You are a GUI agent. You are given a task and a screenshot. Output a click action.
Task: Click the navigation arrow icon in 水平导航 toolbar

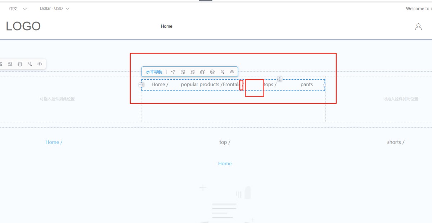(x=173, y=72)
